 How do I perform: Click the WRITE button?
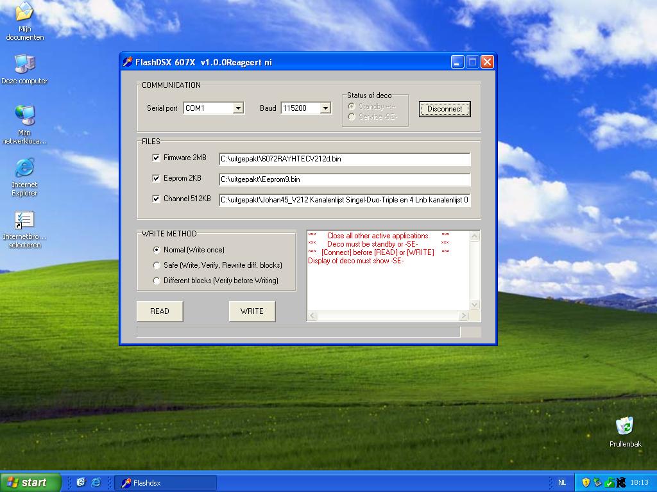(252, 311)
